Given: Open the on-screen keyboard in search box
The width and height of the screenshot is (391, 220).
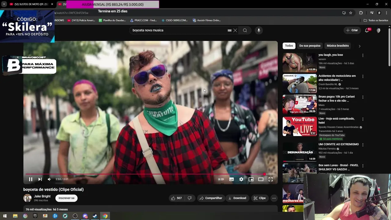Looking at the screenshot, I should [229, 30].
